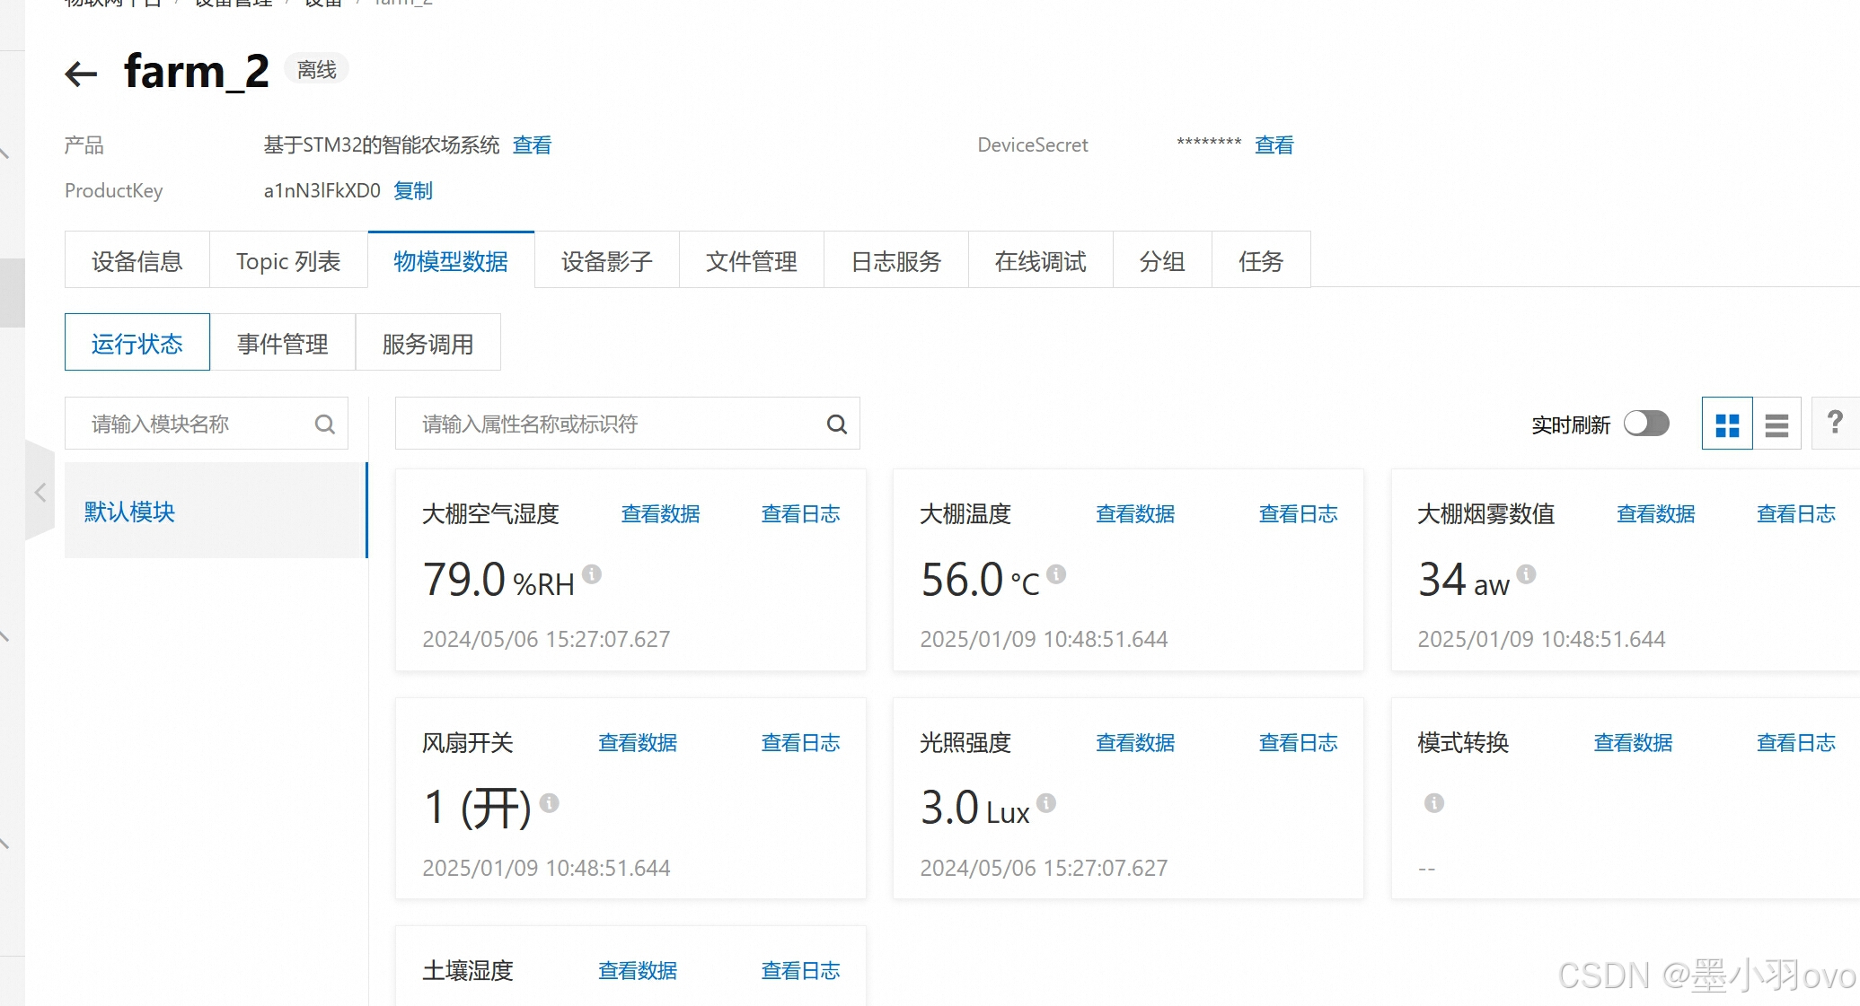This screenshot has height=1006, width=1860.
Task: Click the module name search magnifier icon
Action: (x=325, y=424)
